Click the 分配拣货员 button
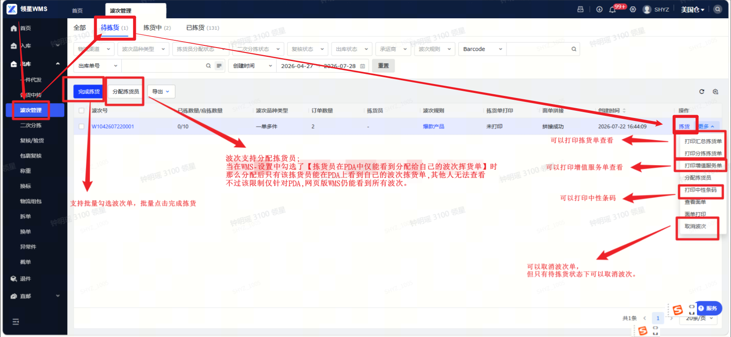Screen dimensions: 731x337 (x=126, y=92)
